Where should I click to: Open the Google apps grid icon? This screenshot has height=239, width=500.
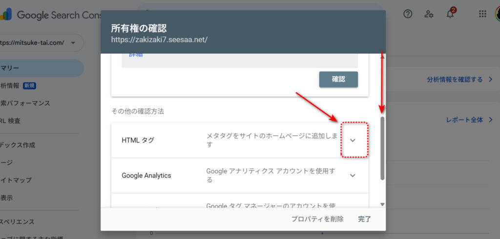click(482, 14)
